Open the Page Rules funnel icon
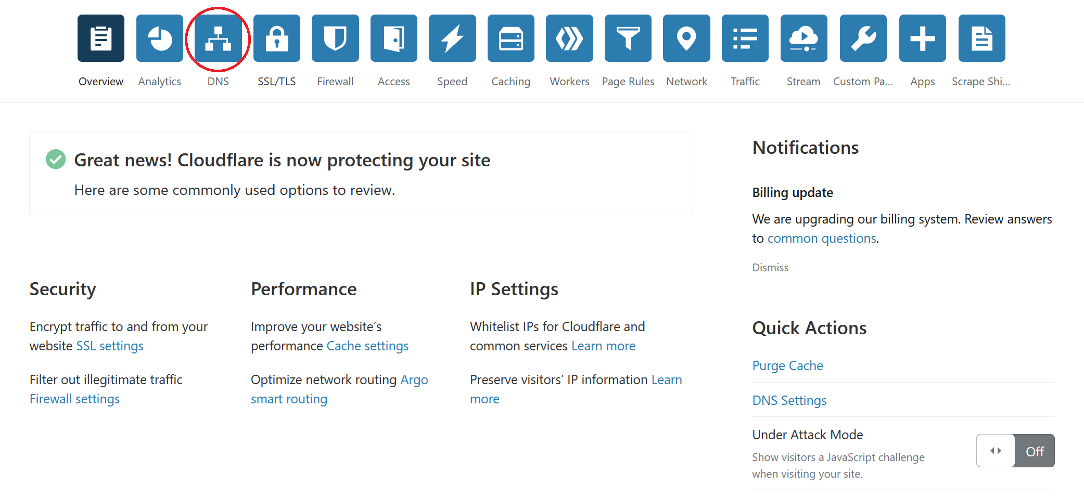This screenshot has width=1084, height=499. coord(628,38)
